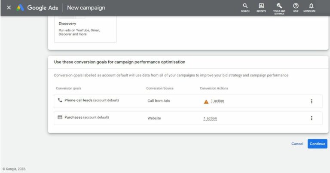Click the Google Ads logo
The image size is (330, 173).
pyautogui.click(x=20, y=8)
